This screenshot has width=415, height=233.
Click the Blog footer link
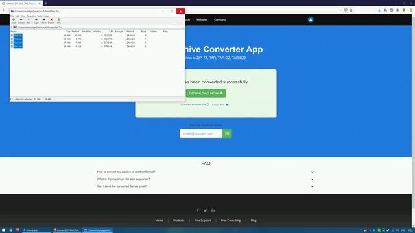click(x=254, y=221)
